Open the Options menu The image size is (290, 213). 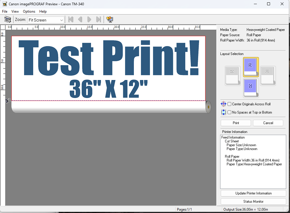tap(29, 11)
